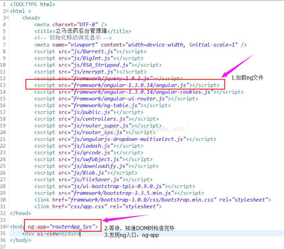The width and height of the screenshot is (284, 249).
Task: Click the css/app.css link href
Action: pos(87,206)
